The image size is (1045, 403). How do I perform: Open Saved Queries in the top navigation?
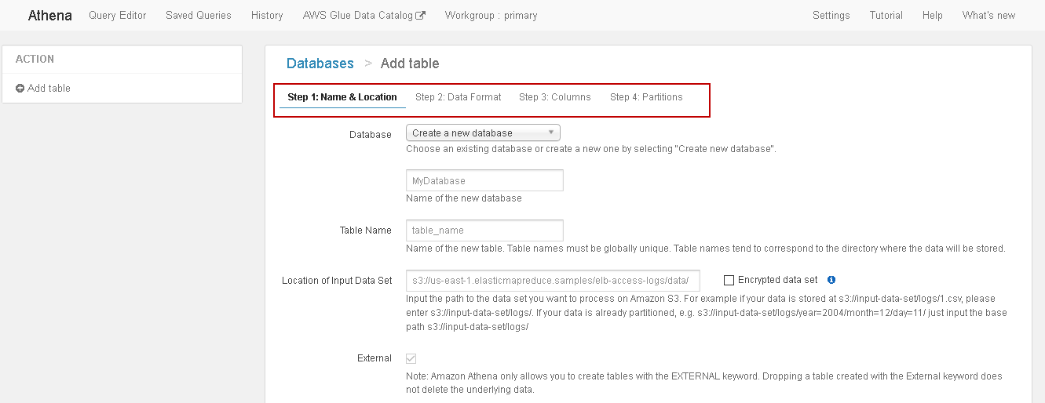[199, 16]
